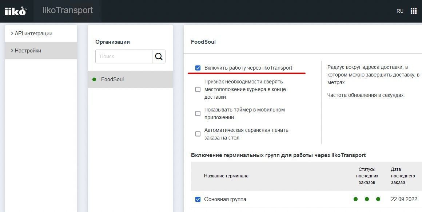The image size is (422, 212).
Task: Disable the iikoTransport work checkbox
Action: click(x=198, y=68)
